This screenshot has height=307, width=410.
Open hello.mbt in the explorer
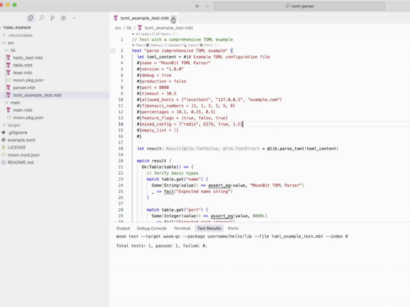click(x=23, y=65)
